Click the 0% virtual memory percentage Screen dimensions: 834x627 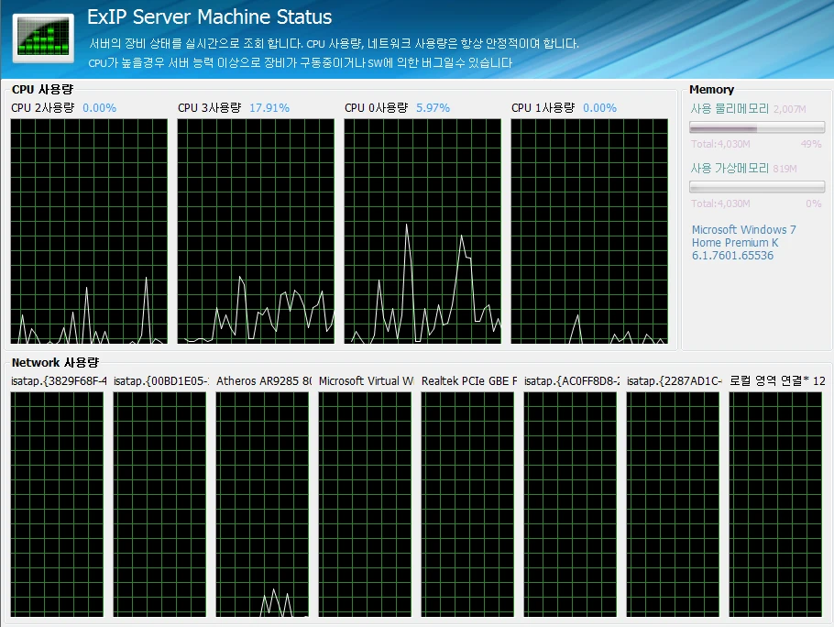(x=814, y=203)
